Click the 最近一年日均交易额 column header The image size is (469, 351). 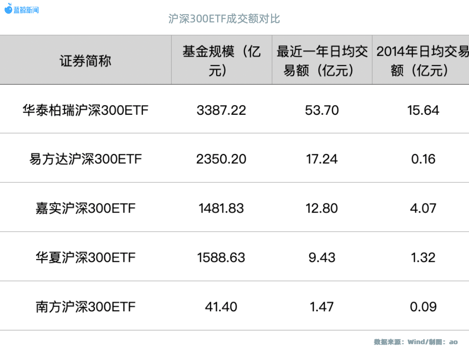click(322, 61)
